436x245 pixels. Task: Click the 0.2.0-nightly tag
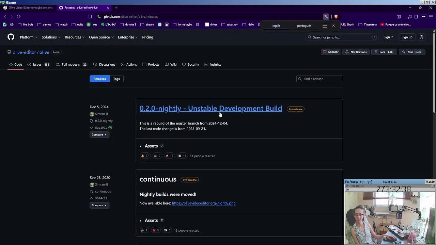[x=104, y=121]
